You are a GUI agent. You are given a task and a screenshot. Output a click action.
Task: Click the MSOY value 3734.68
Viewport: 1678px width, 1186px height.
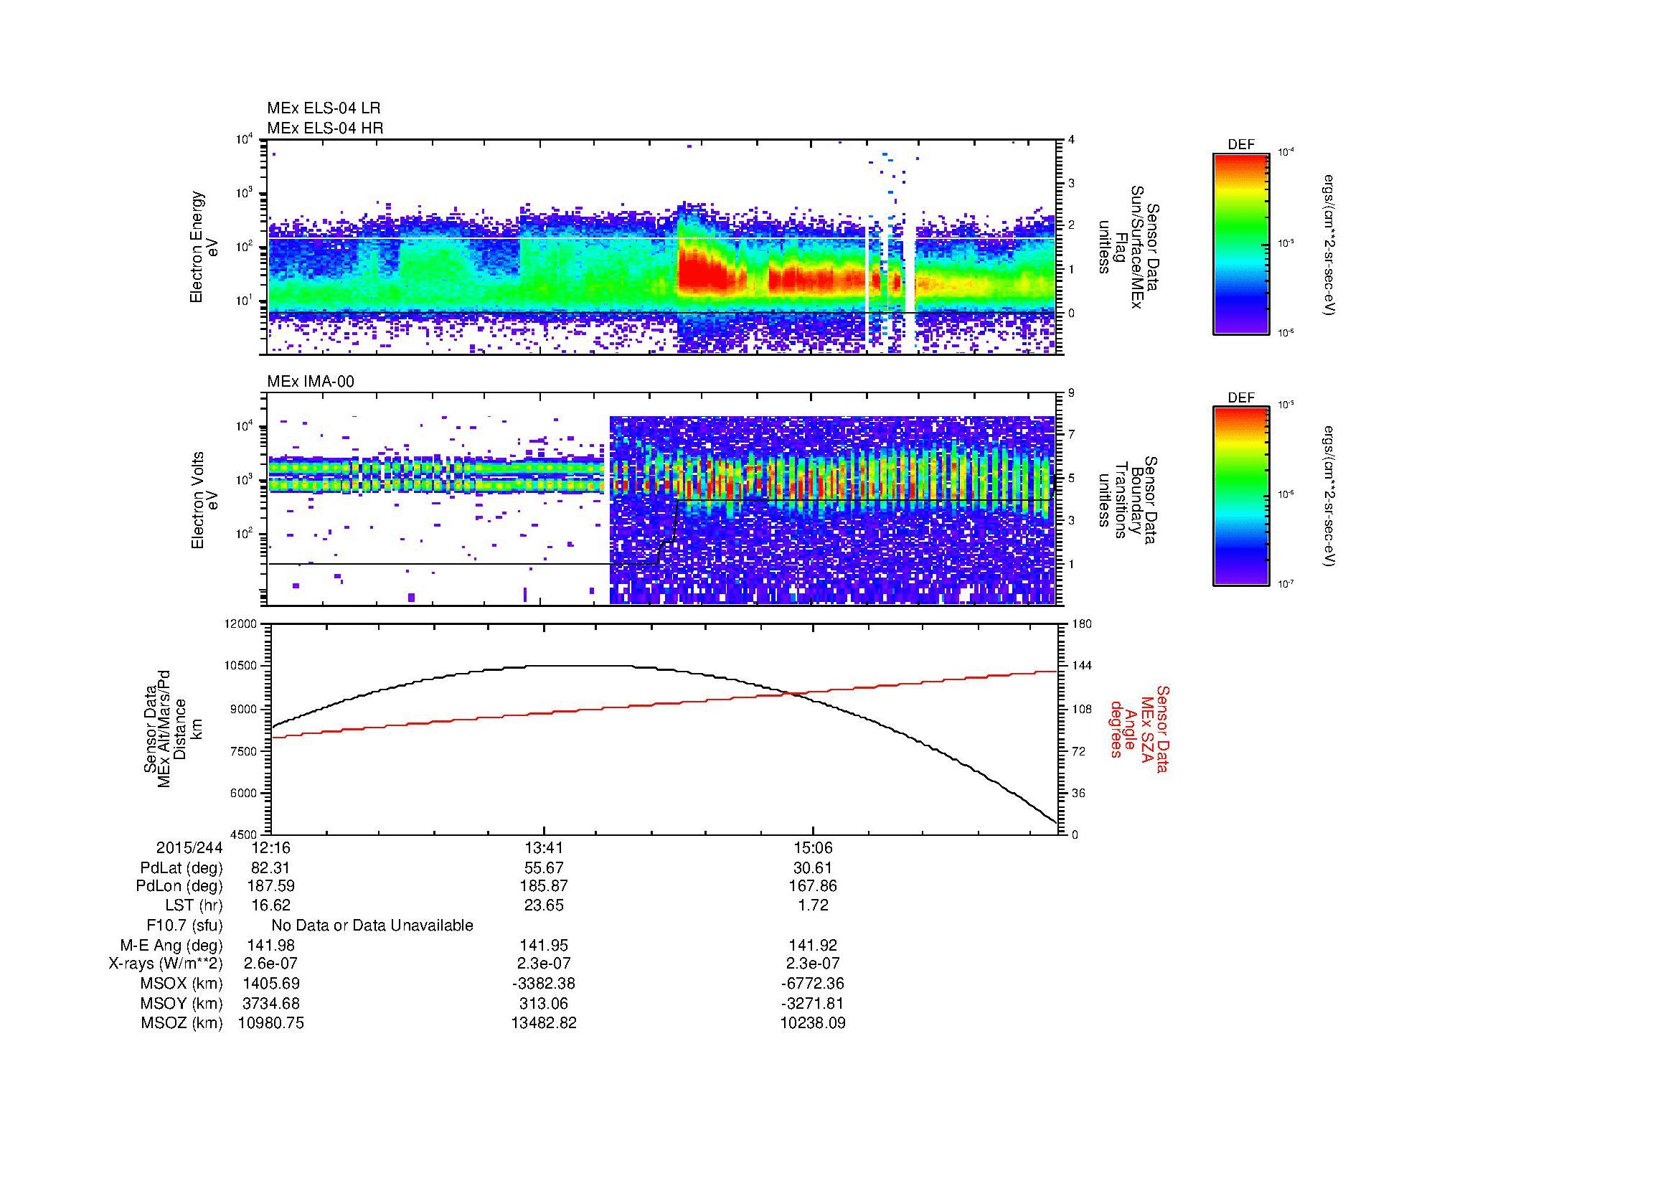270,1004
